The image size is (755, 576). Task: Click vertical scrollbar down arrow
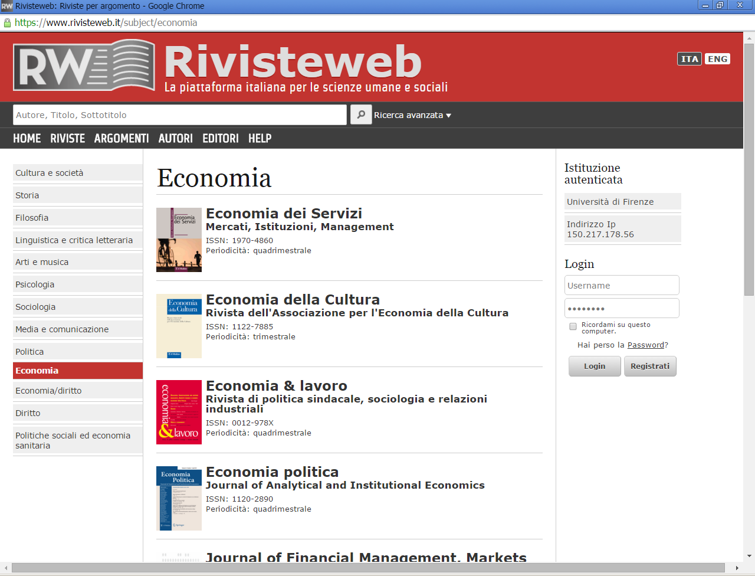pos(749,556)
